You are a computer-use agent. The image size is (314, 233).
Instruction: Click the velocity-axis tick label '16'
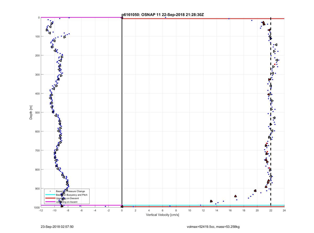click(230, 210)
